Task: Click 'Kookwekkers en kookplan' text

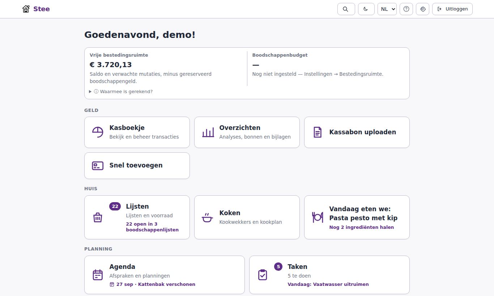Action: coord(251,222)
